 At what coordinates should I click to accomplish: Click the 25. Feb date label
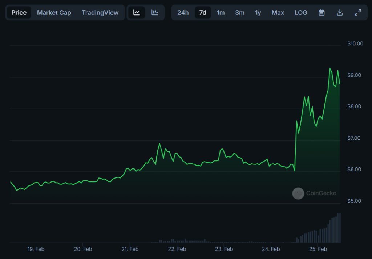pos(318,249)
